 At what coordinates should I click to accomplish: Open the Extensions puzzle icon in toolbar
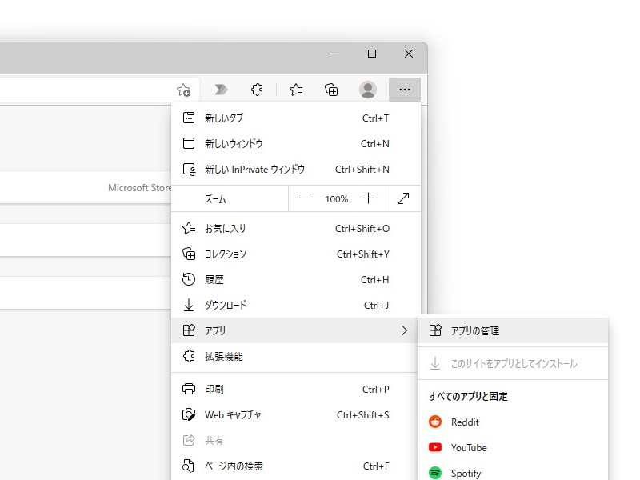click(x=257, y=90)
